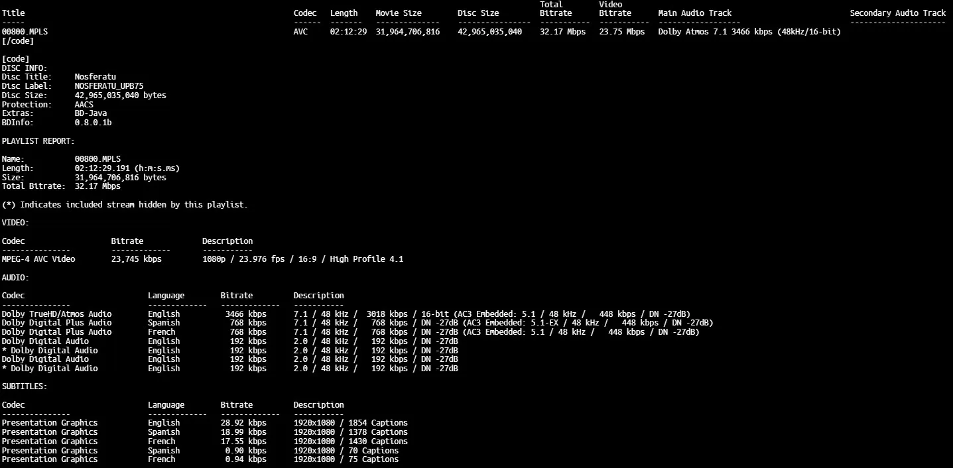This screenshot has width=953, height=468.
Task: Select the 23,745 kbps video bitrate value
Action: coord(136,259)
